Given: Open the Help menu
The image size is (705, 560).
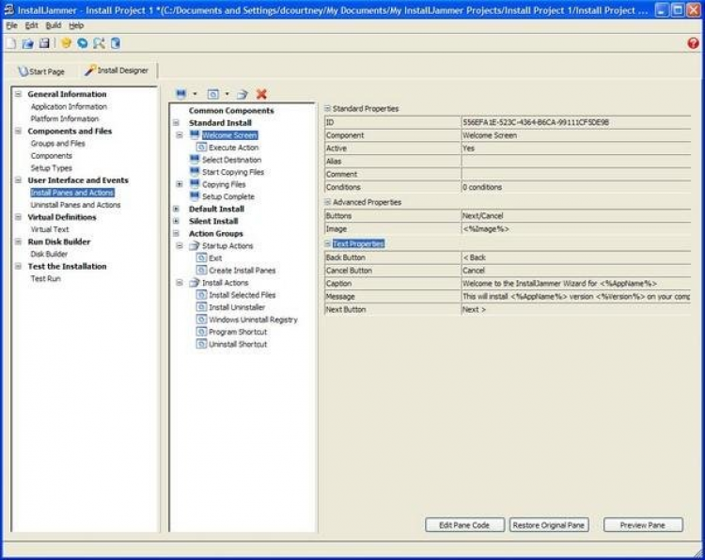Looking at the screenshot, I should tap(76, 25).
